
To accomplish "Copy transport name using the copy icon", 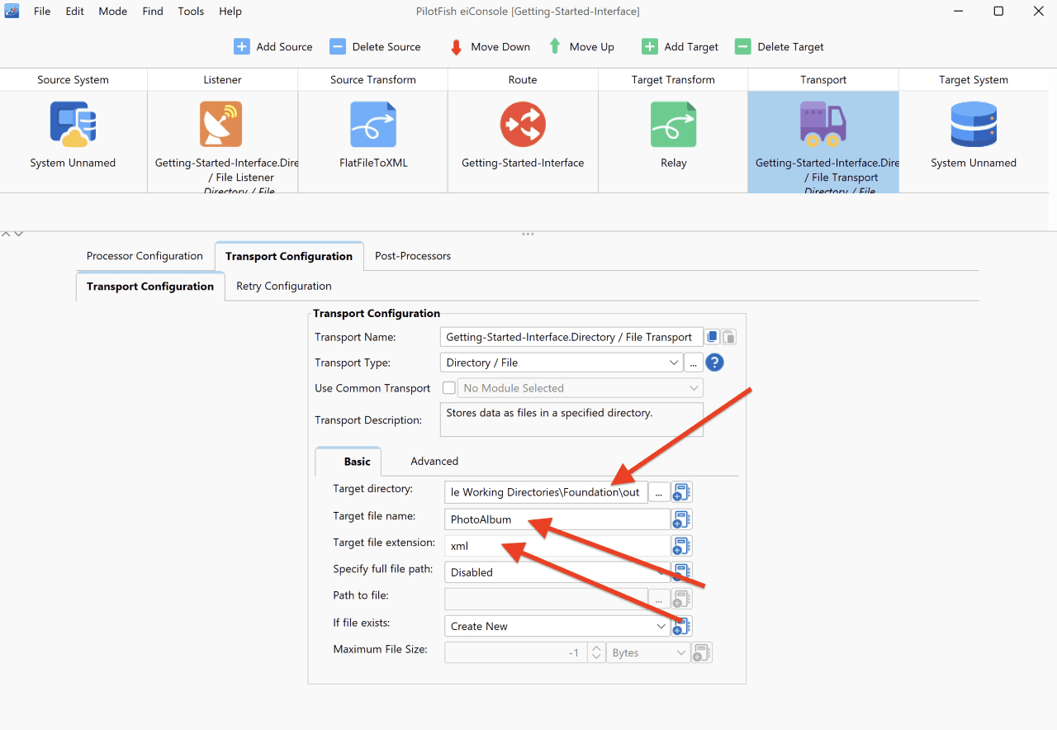I will click(x=713, y=337).
